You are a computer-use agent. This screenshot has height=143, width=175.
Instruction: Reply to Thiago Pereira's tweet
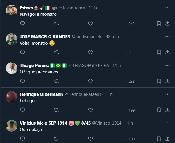23,81
